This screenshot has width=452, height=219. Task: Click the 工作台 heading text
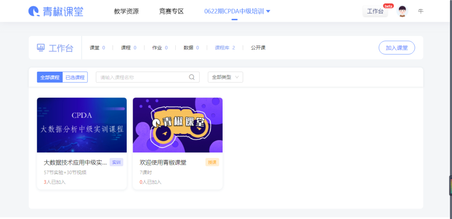pyautogui.click(x=61, y=48)
